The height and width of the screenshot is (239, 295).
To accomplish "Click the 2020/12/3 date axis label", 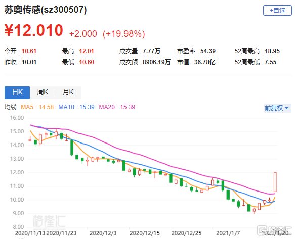I will pos(103,233).
